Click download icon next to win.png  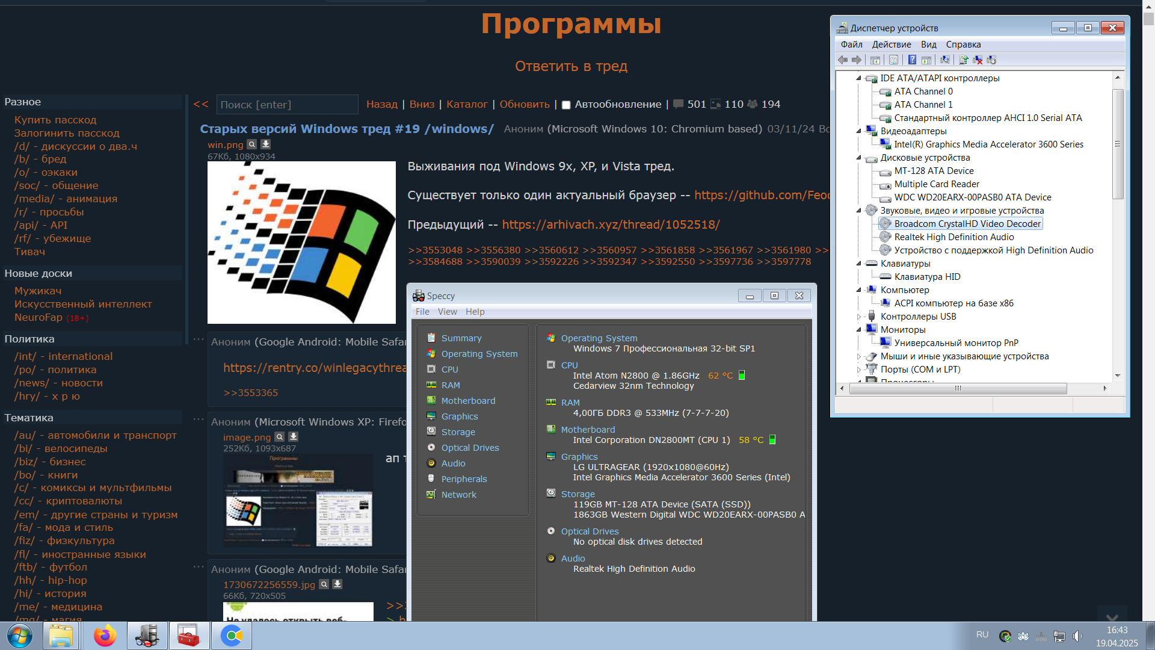pyautogui.click(x=265, y=144)
